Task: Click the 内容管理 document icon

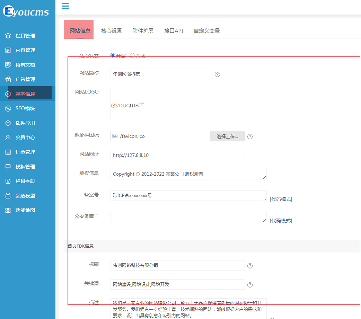Action: [x=8, y=50]
